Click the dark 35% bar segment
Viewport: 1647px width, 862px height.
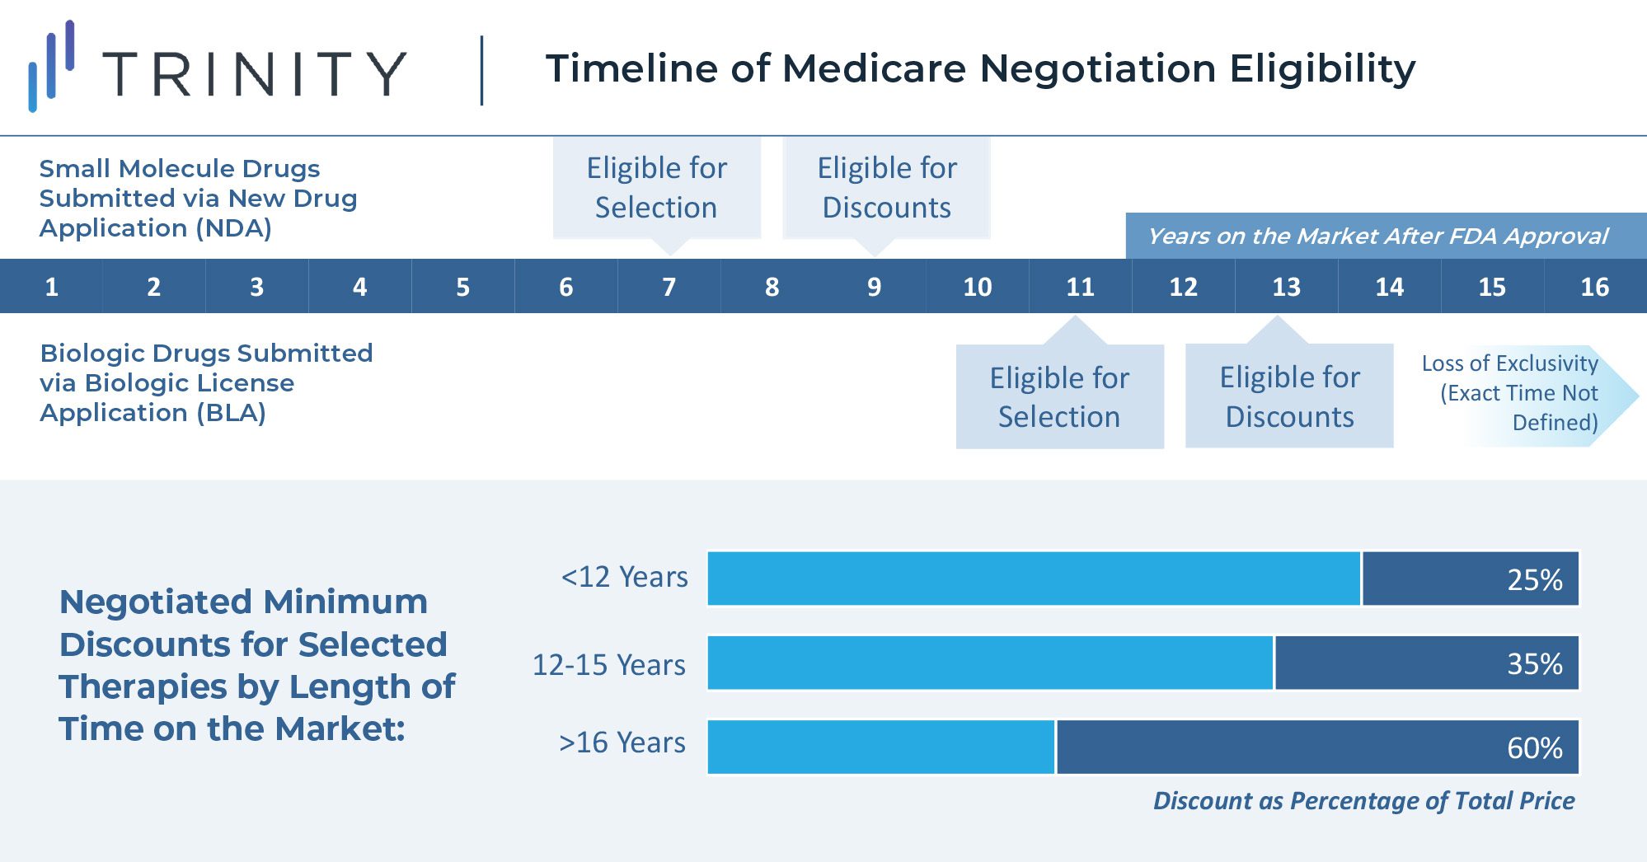pos(1426,663)
